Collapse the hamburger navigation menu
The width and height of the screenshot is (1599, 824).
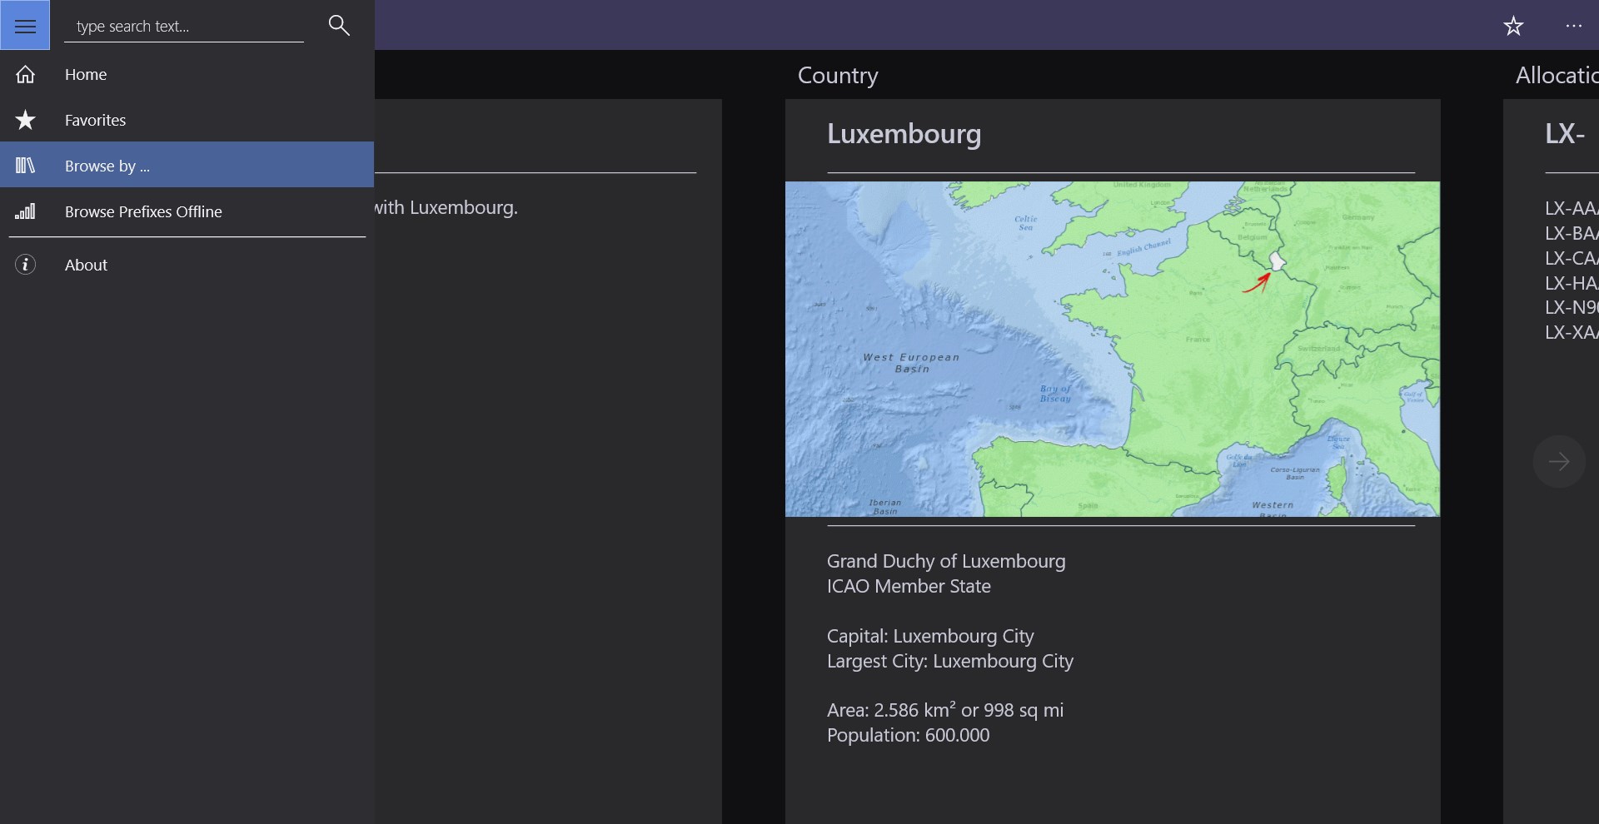pos(25,26)
